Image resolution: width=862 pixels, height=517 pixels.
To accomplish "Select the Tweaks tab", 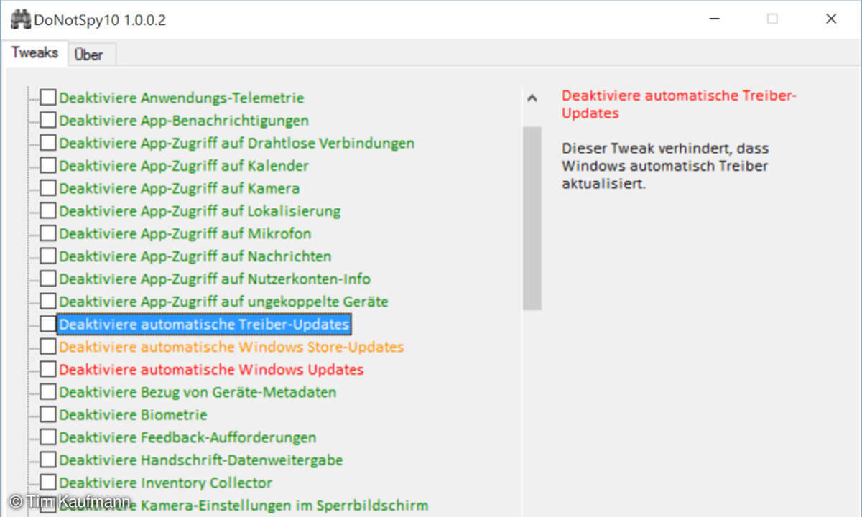I will pos(34,52).
